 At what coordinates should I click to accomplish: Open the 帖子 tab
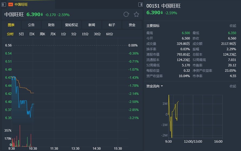point(112,25)
